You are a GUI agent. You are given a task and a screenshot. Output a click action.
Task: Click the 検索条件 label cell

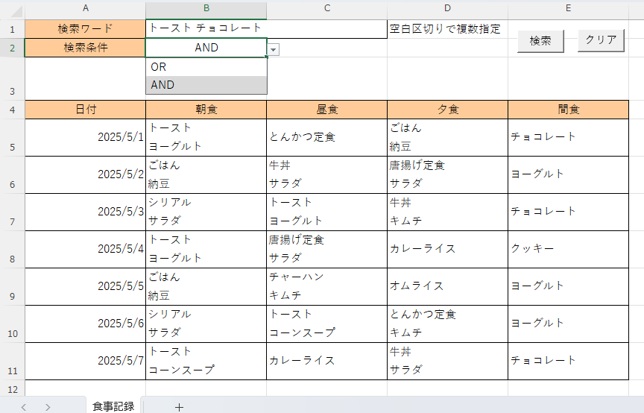point(86,48)
